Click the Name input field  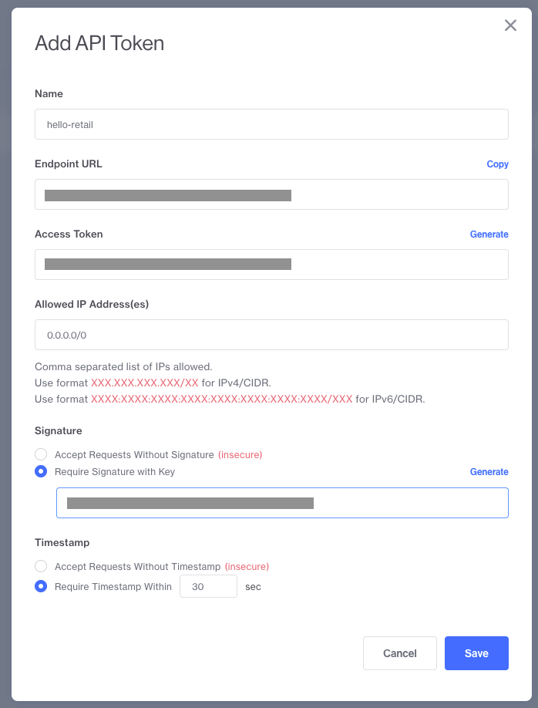(271, 124)
